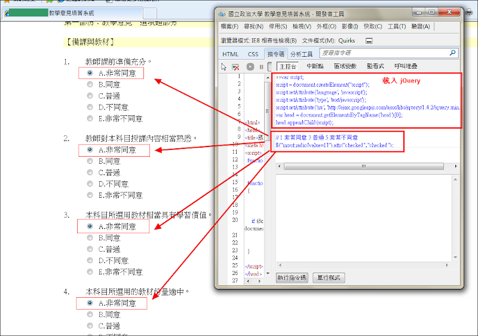Select D.不同意 for question 2
Screen dimensions: 478x336
click(90, 184)
